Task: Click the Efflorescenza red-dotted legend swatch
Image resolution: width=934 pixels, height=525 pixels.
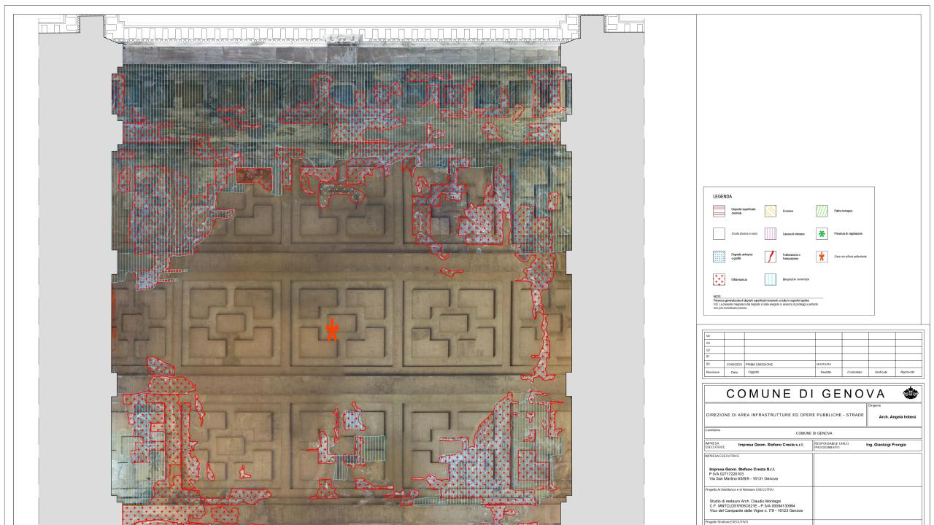Action: [719, 279]
